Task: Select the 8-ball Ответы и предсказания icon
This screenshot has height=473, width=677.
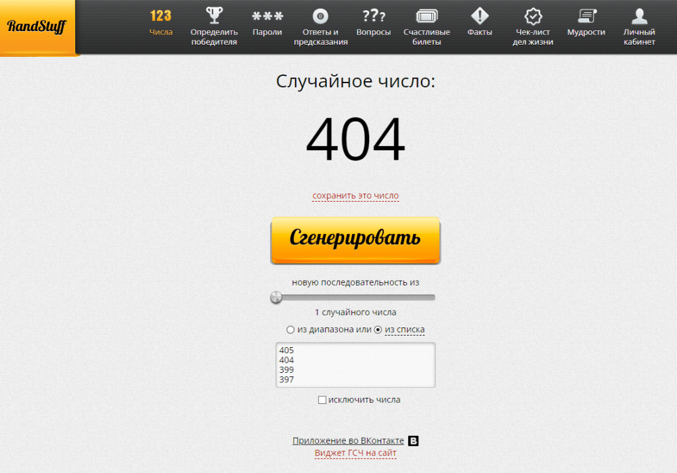Action: pos(320,16)
